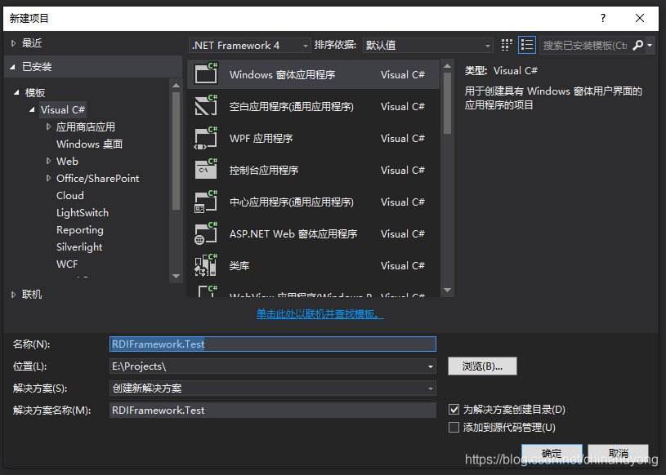Click the ASP.NET Web Forms template icon
Viewport: 666px width, 475px height.
point(206,233)
